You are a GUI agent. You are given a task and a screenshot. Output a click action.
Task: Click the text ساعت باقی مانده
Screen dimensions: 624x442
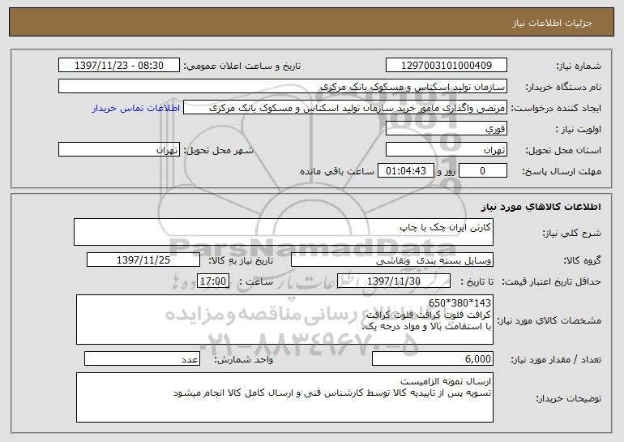tap(337, 171)
